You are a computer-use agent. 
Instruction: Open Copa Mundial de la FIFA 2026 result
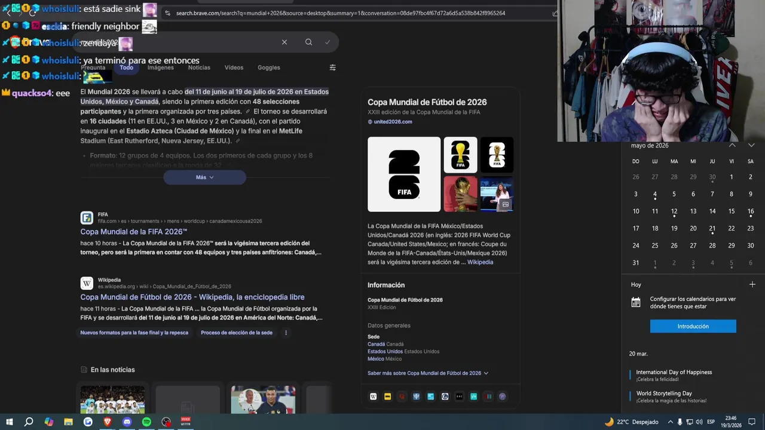click(x=134, y=232)
